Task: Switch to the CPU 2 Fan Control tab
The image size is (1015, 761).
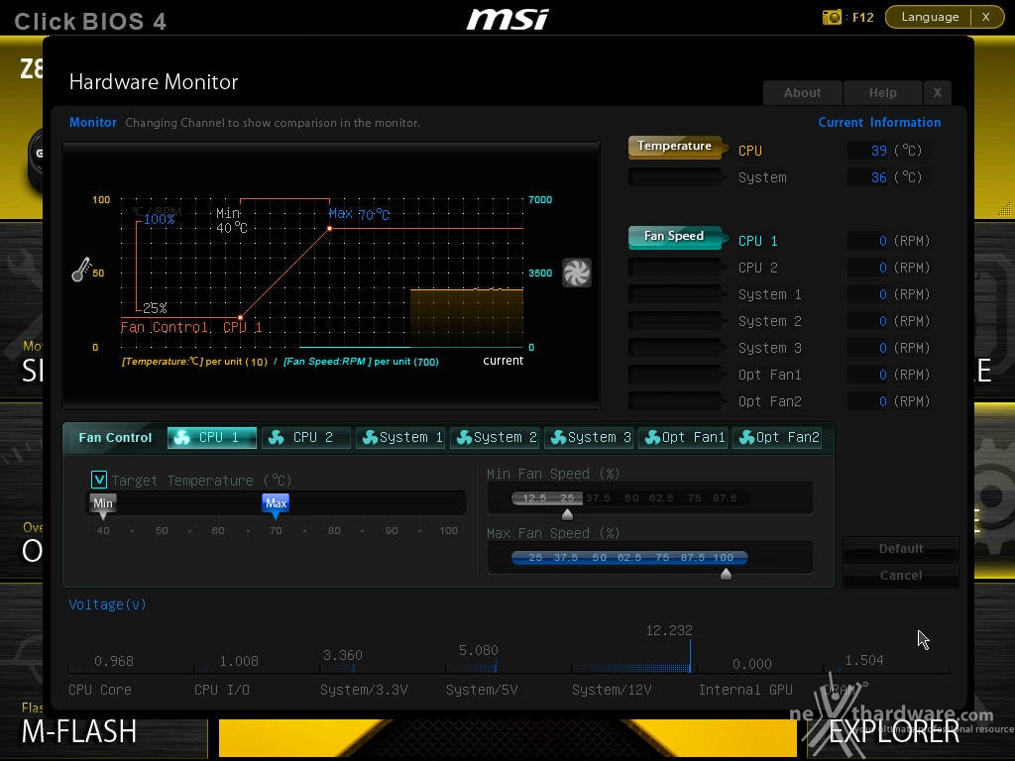Action: [x=305, y=437]
